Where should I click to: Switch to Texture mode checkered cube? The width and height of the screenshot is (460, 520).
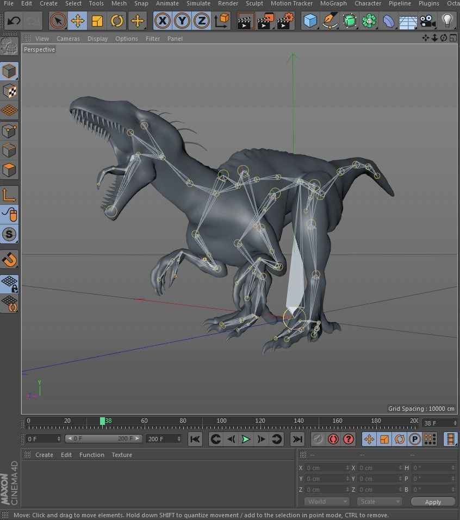(9, 91)
